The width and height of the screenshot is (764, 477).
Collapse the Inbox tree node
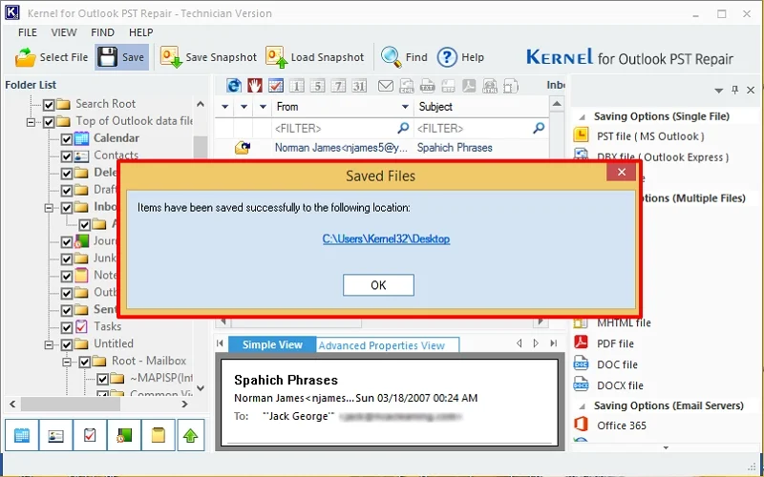49,207
